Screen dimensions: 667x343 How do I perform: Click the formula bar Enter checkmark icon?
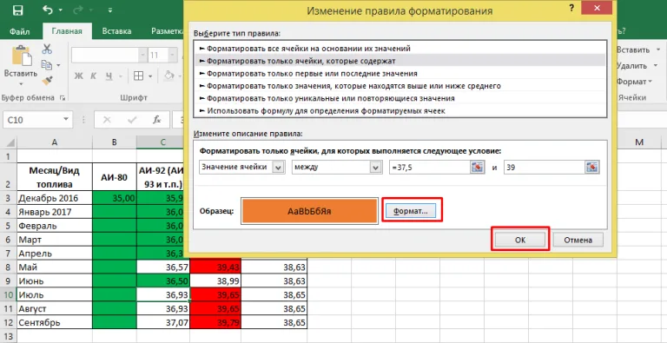(x=132, y=120)
